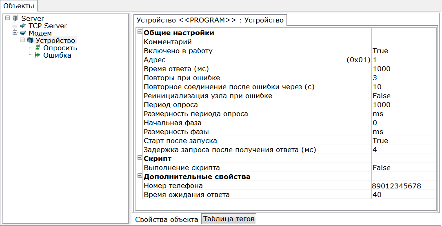Click the Старт после запуска True value

pos(403,141)
